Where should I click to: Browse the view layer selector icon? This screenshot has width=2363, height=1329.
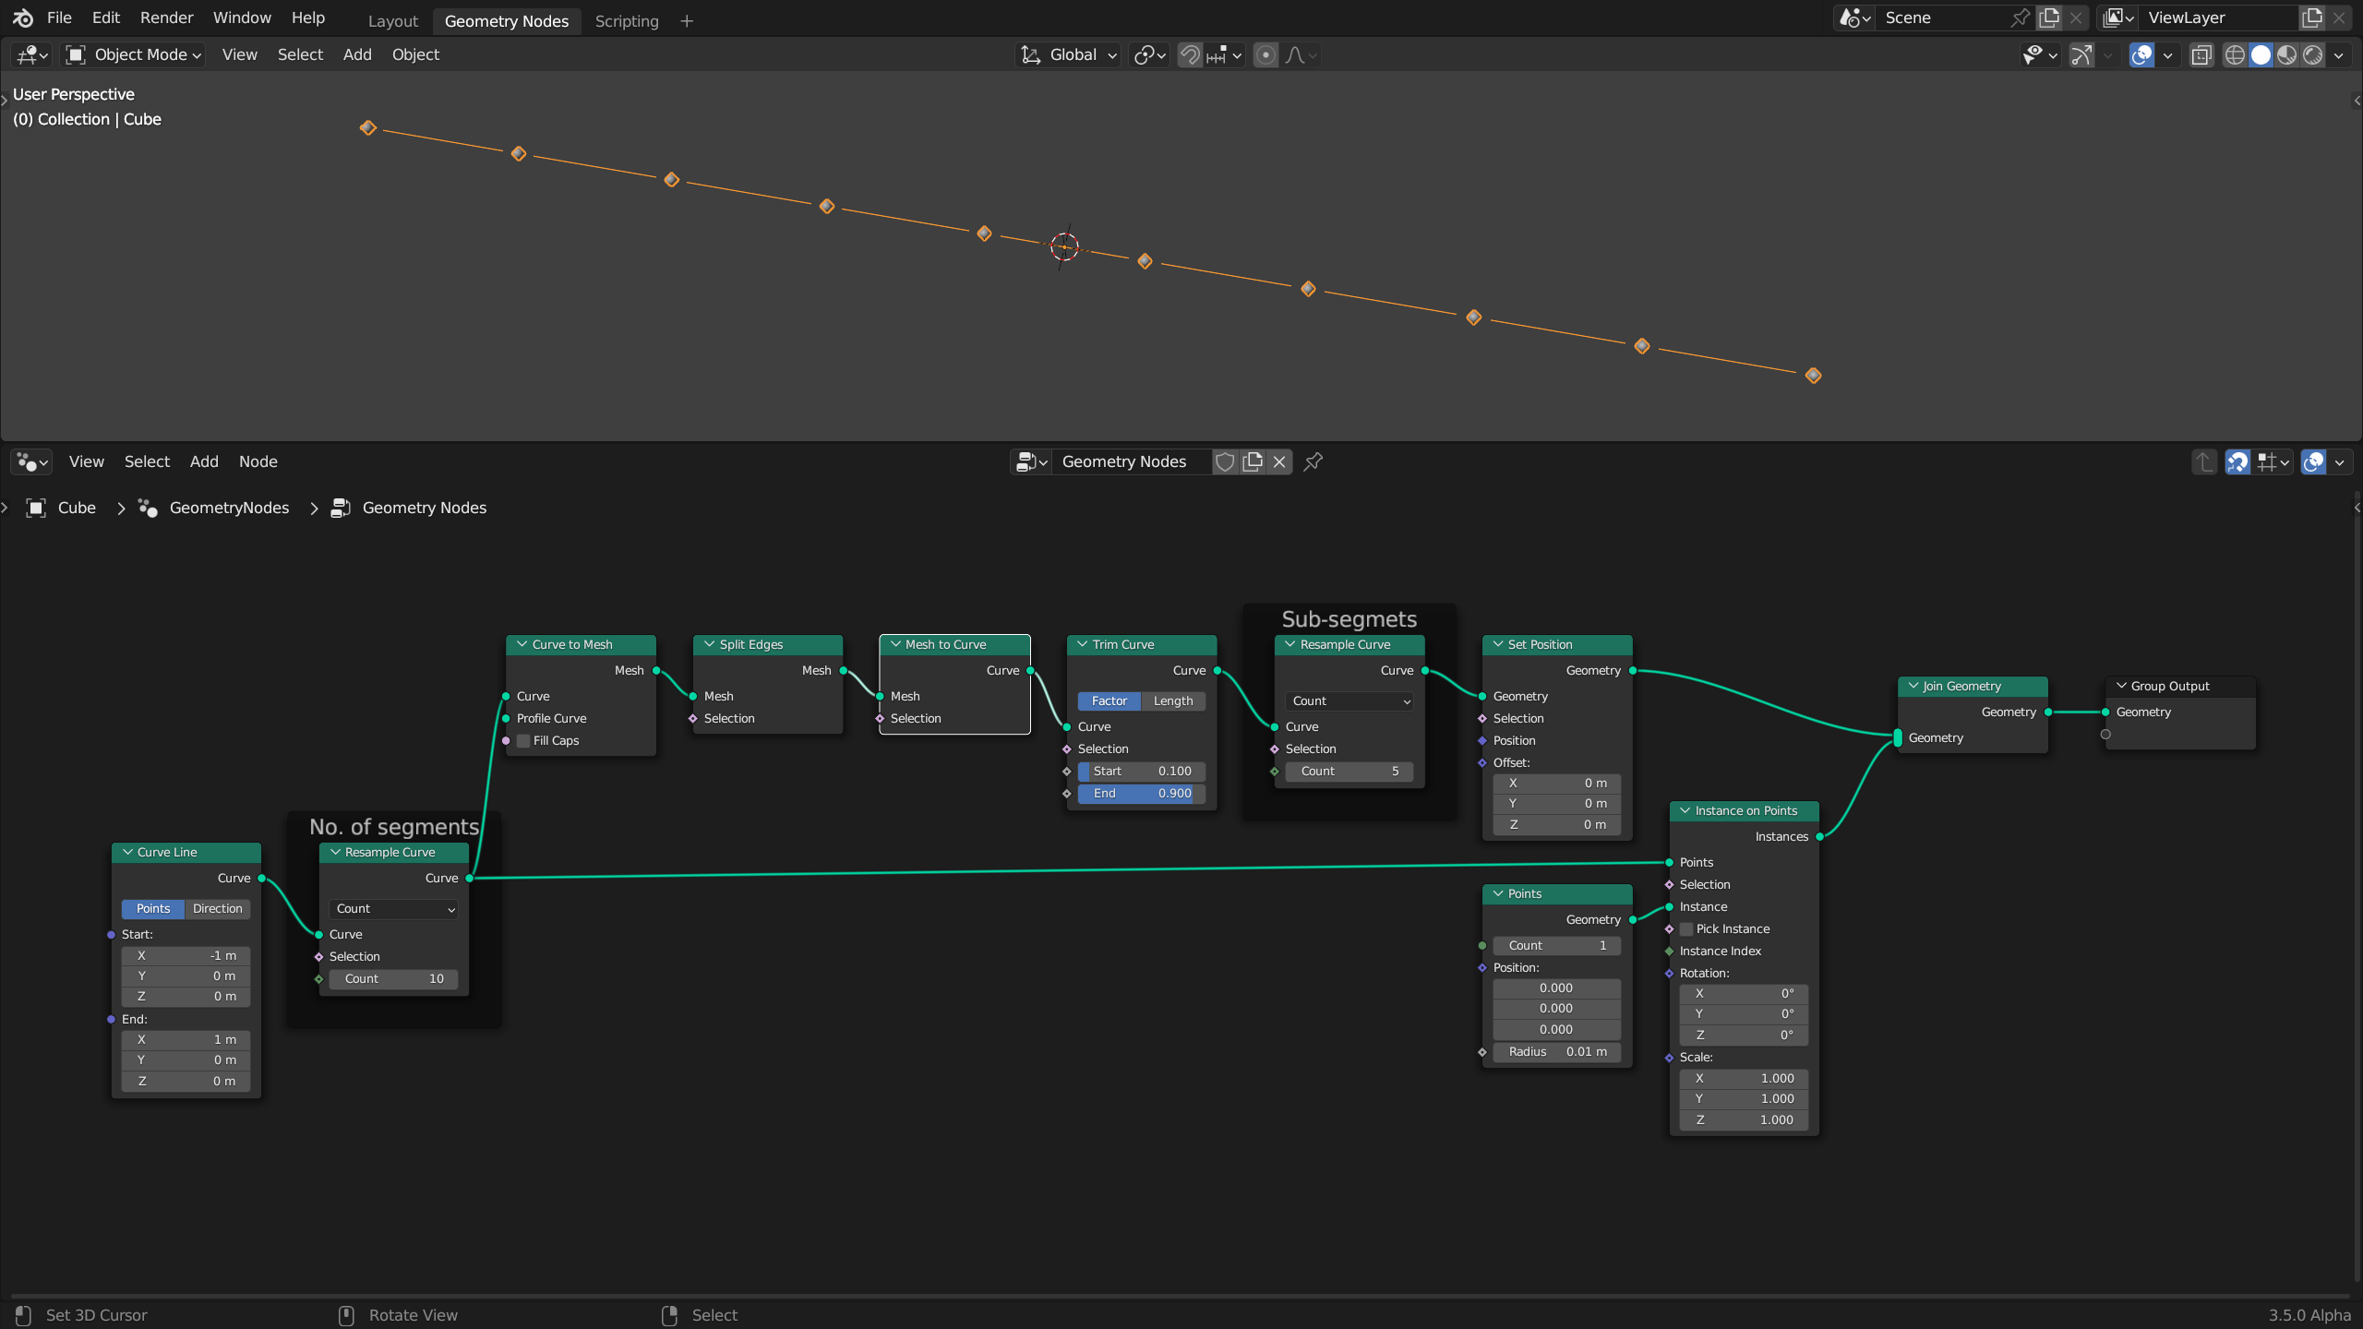click(2118, 18)
